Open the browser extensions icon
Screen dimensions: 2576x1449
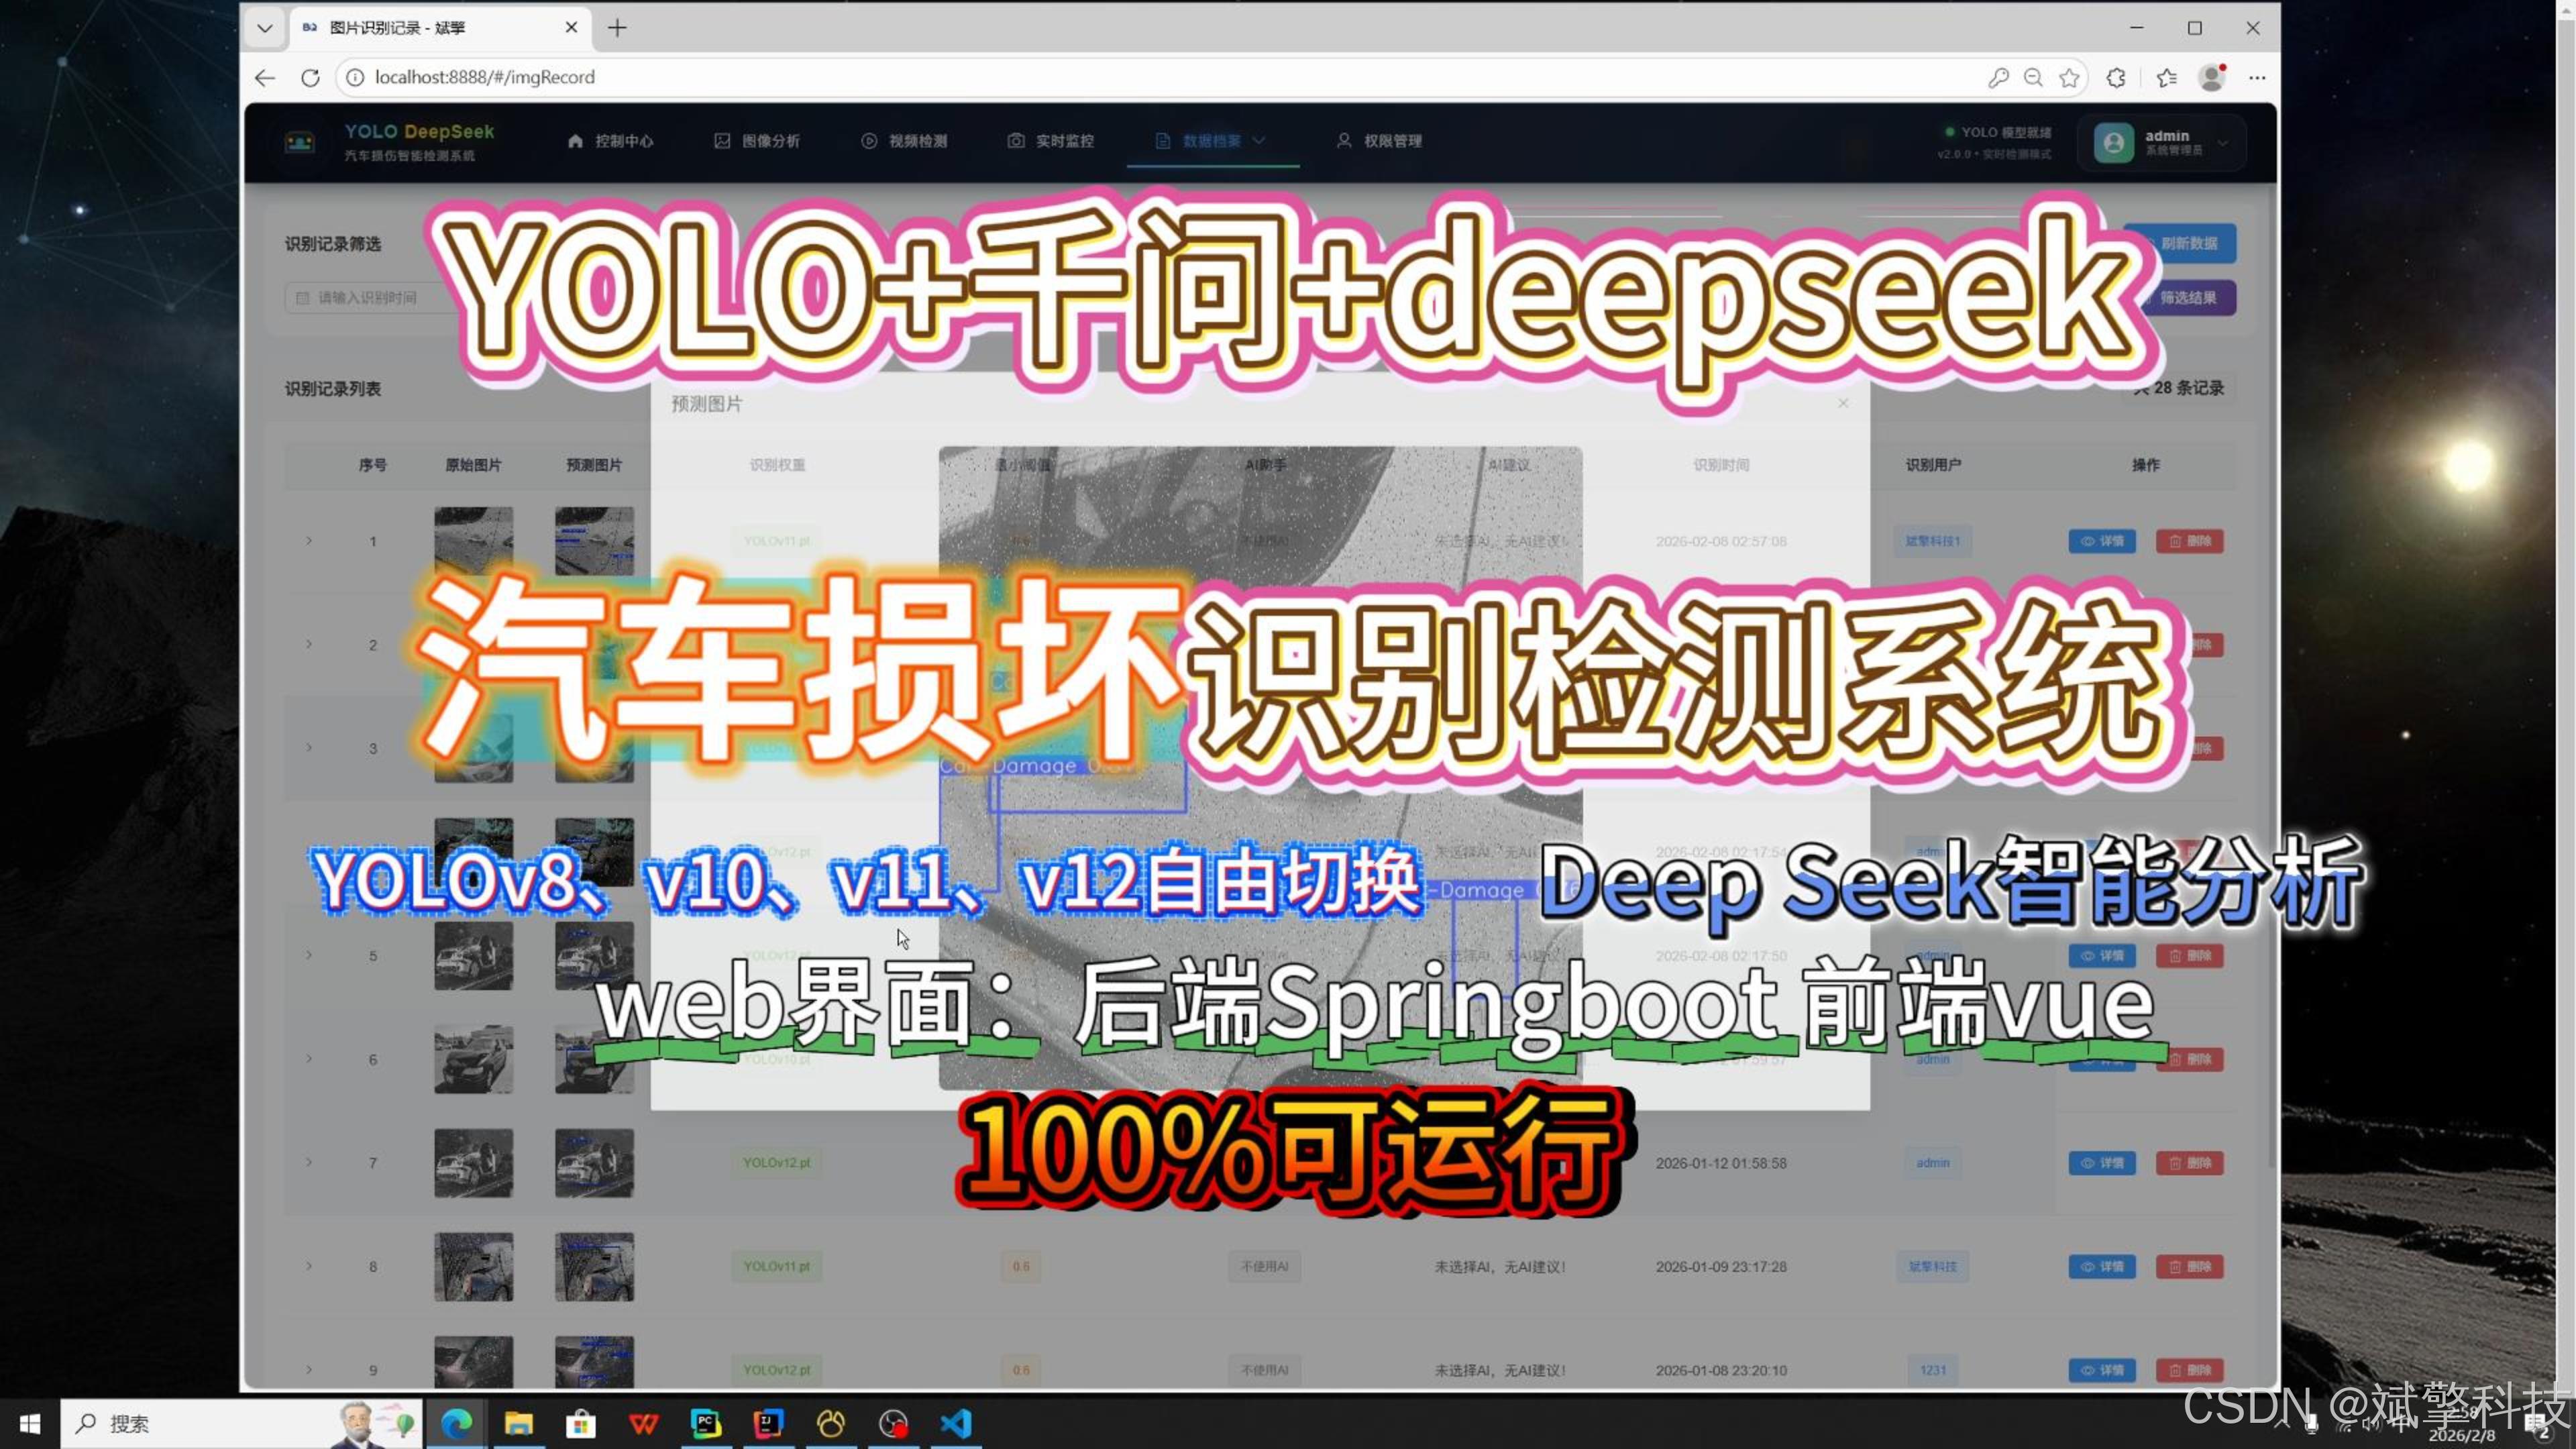pos(2116,78)
